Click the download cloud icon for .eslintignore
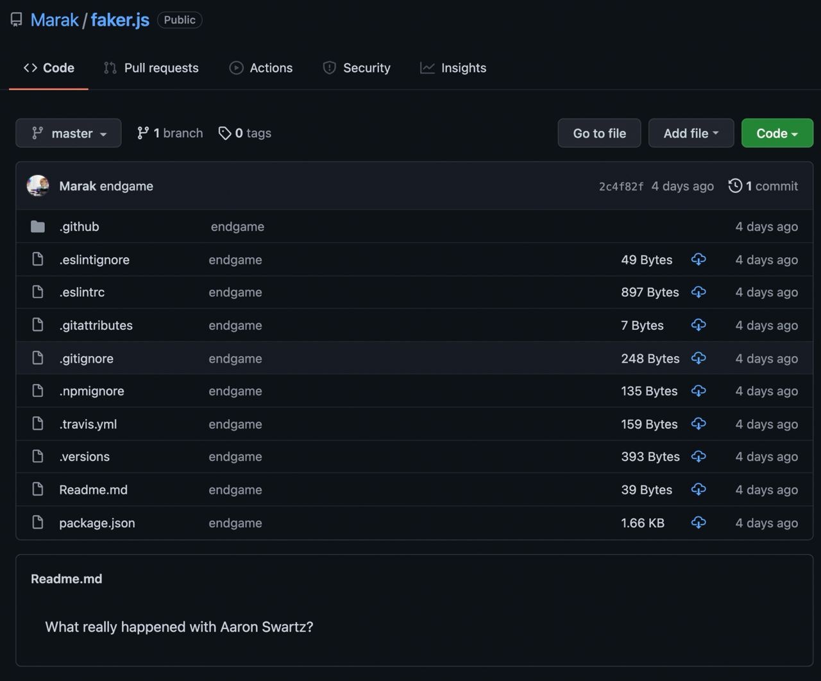 698,260
